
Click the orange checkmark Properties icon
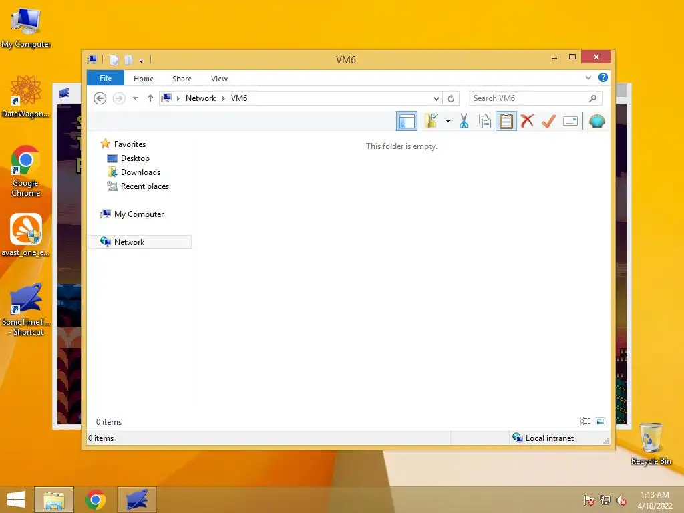click(x=548, y=121)
